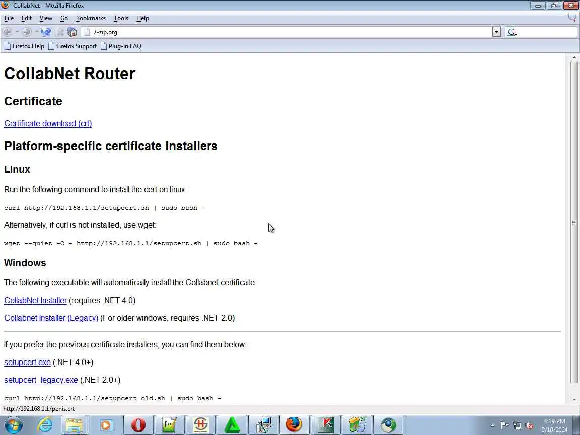Click the setupcert_legacy.exe link
This screenshot has width=580, height=435.
pos(41,380)
